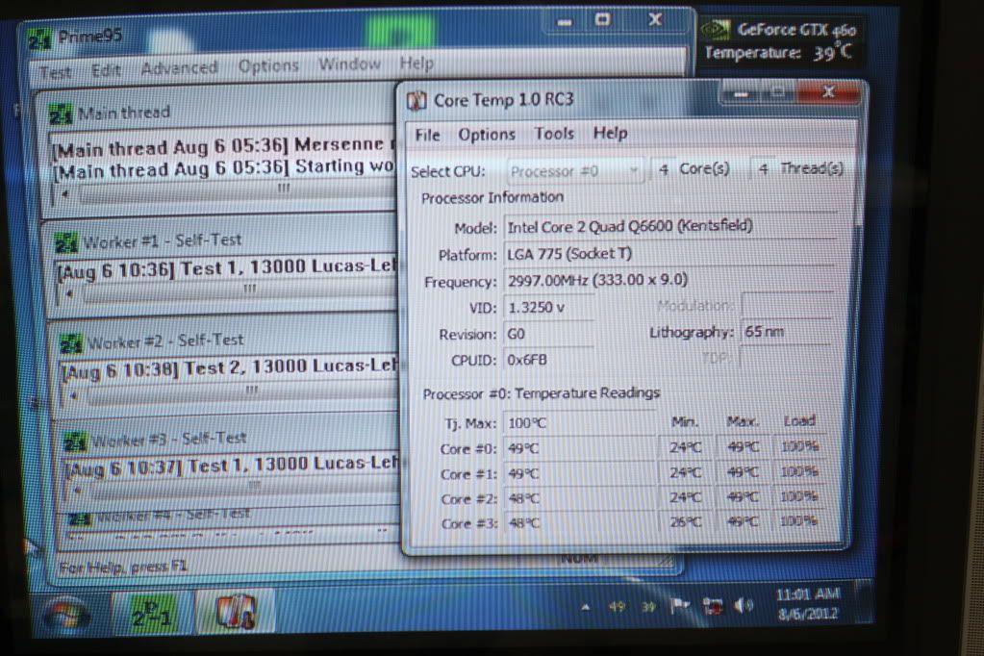Open the Window menu in Prime95
The height and width of the screenshot is (656, 984).
coord(349,64)
